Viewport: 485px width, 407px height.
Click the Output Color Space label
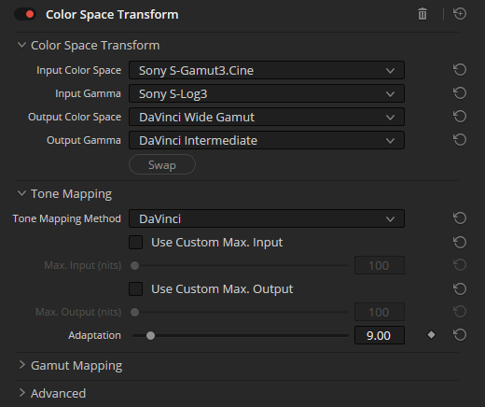click(x=75, y=117)
